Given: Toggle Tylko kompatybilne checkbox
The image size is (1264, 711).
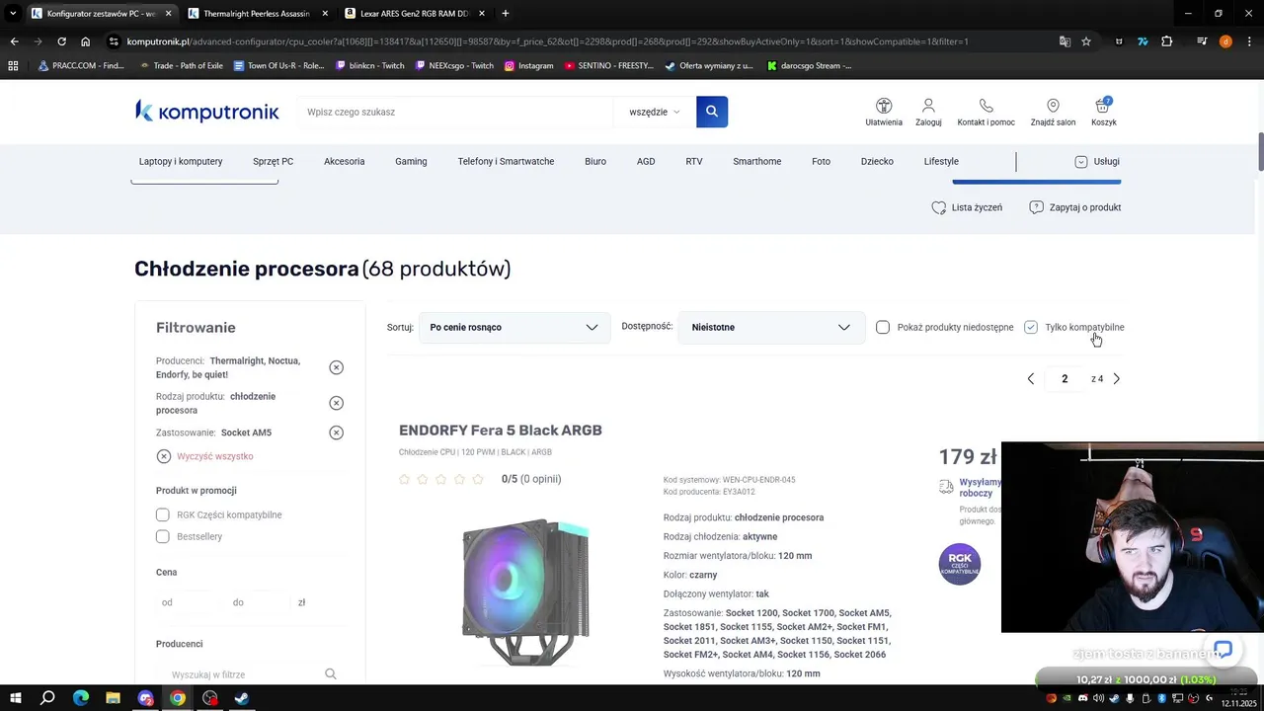Looking at the screenshot, I should (x=1031, y=327).
